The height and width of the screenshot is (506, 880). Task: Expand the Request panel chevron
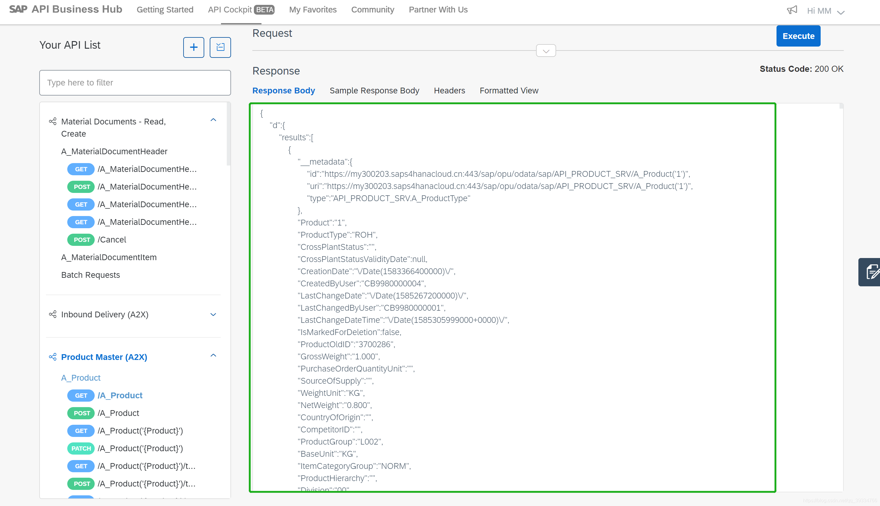[546, 51]
